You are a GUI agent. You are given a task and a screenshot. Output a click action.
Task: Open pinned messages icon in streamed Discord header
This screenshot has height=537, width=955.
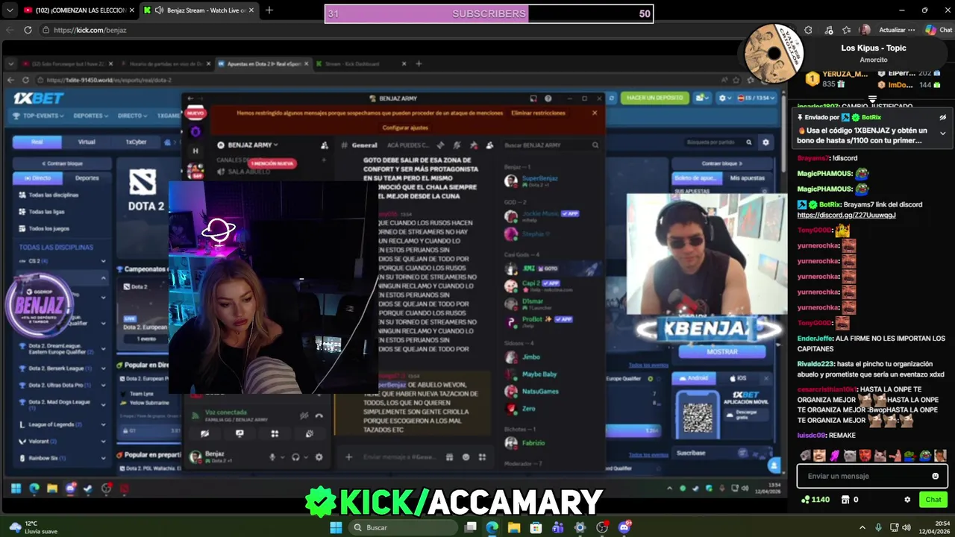click(473, 145)
